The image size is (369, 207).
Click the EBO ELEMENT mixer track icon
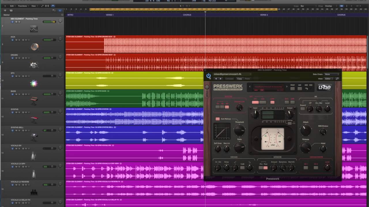tap(34, 29)
